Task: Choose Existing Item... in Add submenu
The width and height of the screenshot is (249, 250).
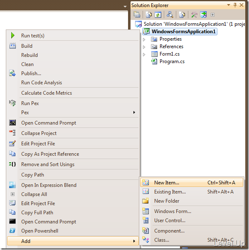Action: (x=191, y=191)
